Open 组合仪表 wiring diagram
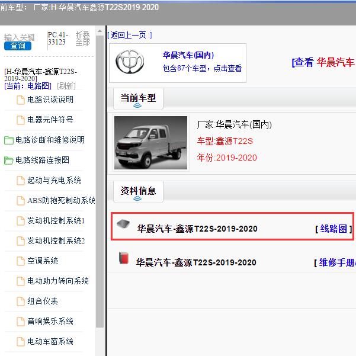 [x=43, y=302]
